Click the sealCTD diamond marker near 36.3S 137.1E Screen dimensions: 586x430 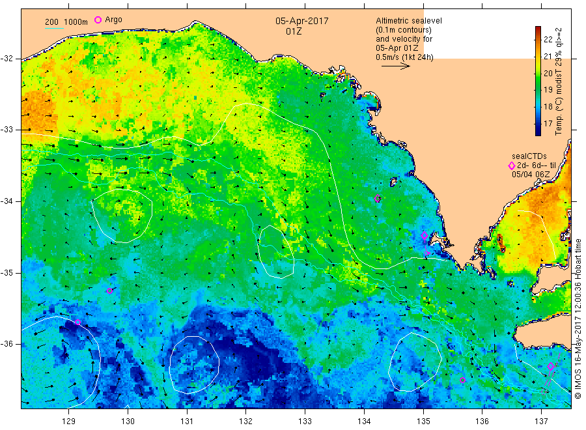coord(550,366)
